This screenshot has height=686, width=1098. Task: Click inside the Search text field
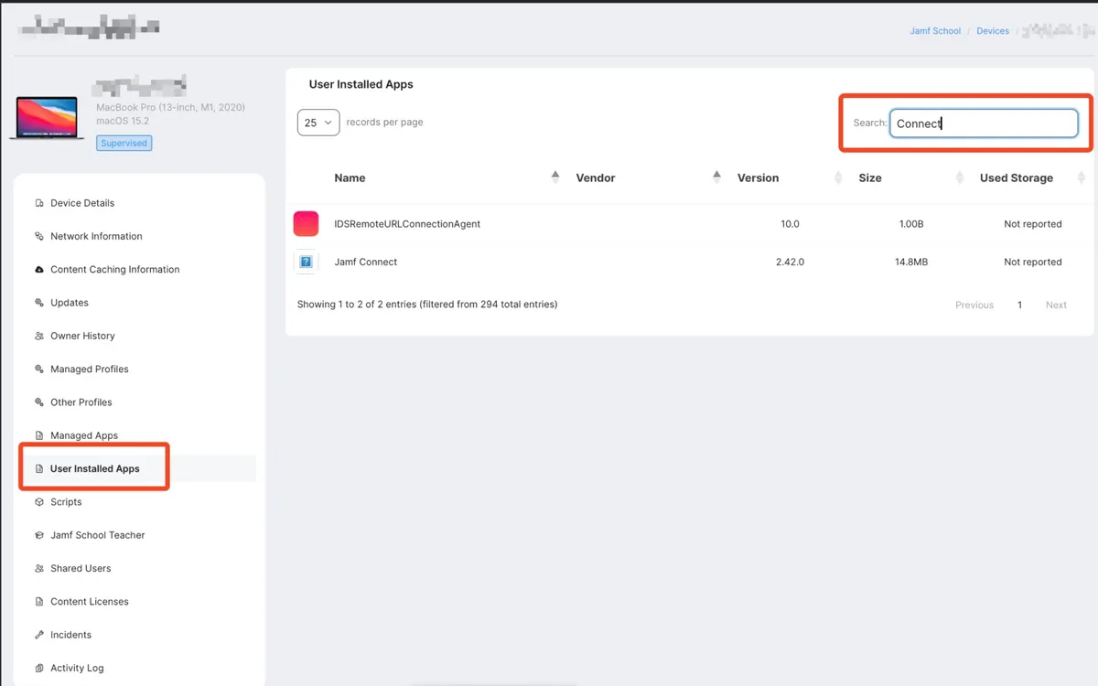click(x=985, y=123)
